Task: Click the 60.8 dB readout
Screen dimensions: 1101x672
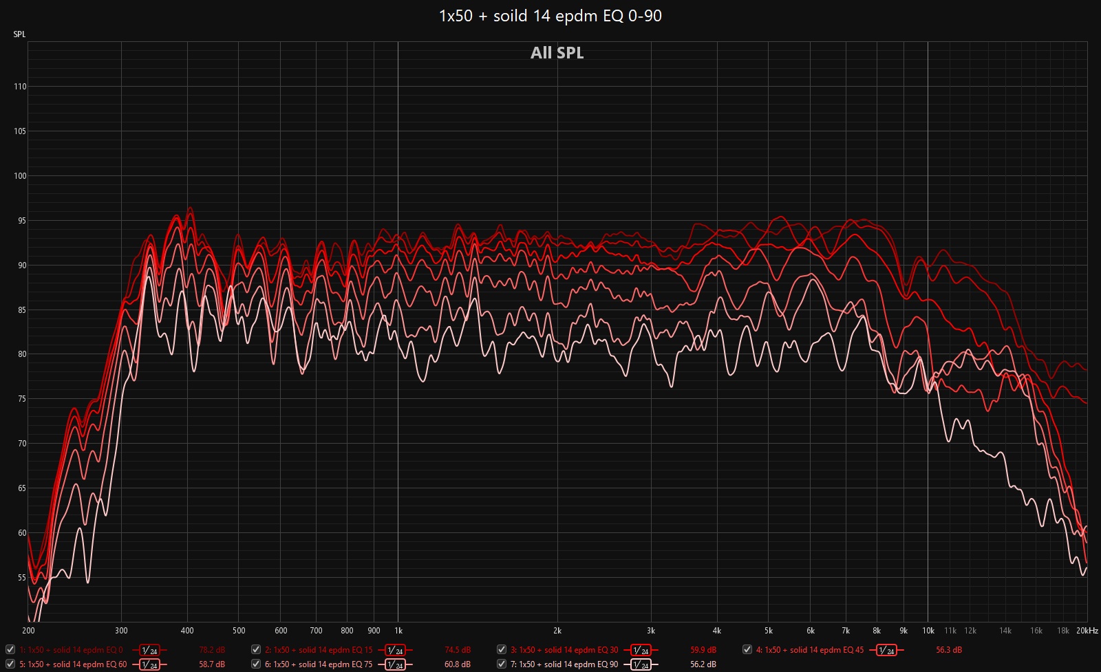Action: pos(458,664)
